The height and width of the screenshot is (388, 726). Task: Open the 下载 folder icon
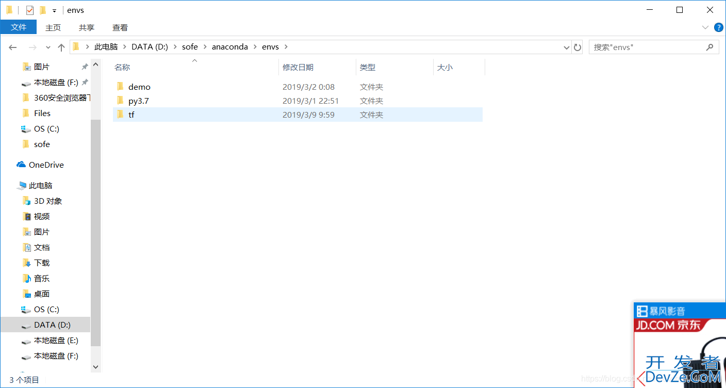pos(27,263)
